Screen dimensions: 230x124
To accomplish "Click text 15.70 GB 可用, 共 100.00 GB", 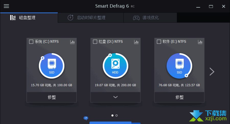I will pyautogui.click(x=51, y=85).
